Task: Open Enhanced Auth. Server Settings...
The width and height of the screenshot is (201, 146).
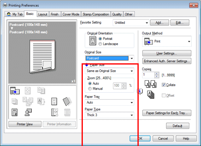Action: click(x=167, y=61)
